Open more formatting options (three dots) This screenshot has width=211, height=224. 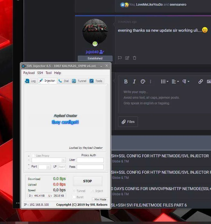pyautogui.click(x=150, y=81)
